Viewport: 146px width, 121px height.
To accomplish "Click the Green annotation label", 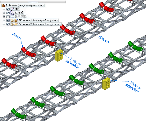I will click(104, 40).
